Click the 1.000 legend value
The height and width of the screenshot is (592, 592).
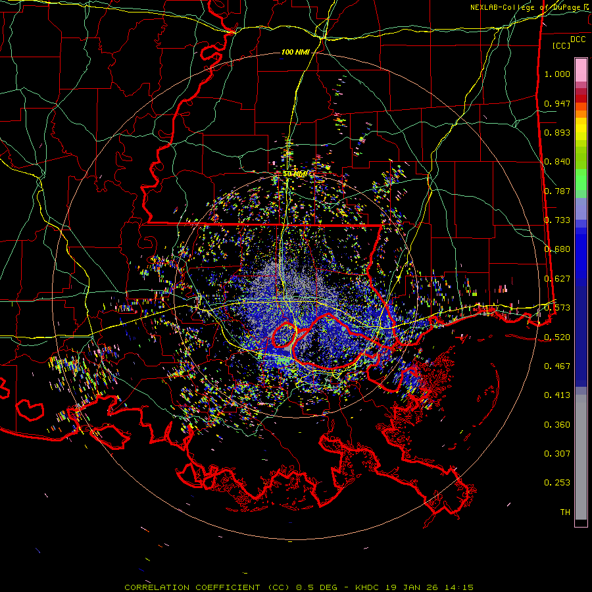(x=557, y=74)
